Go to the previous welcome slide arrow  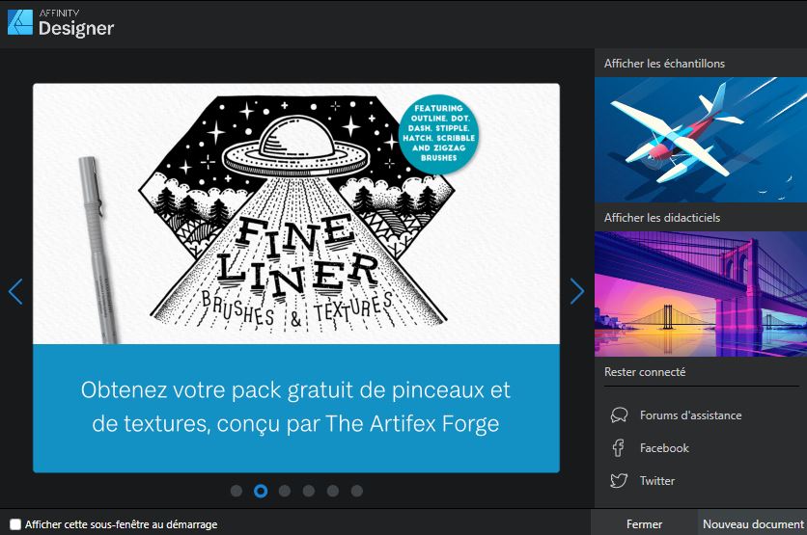coord(15,292)
